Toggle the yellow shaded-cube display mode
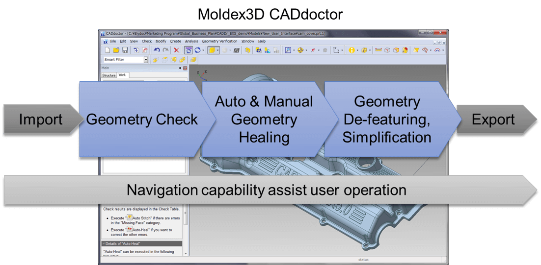 click(212, 50)
